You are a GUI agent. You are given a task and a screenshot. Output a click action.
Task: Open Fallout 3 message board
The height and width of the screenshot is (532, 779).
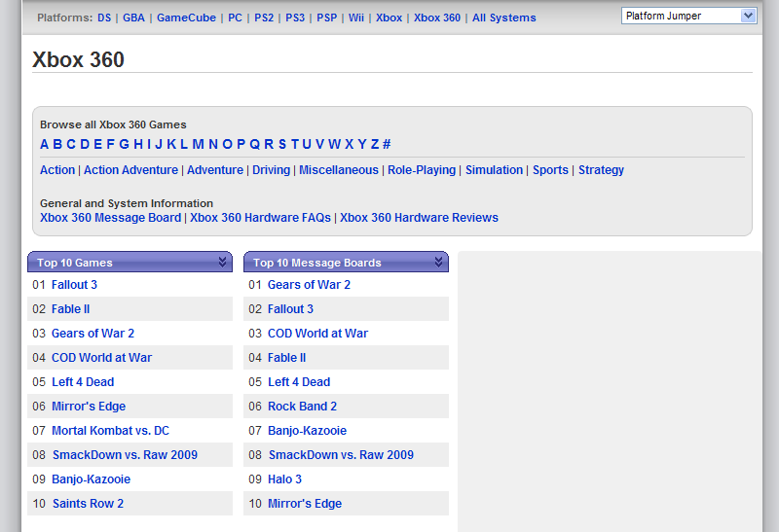pyautogui.click(x=290, y=309)
